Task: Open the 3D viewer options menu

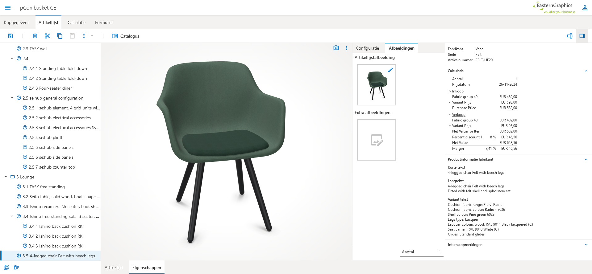Action: coord(347,48)
